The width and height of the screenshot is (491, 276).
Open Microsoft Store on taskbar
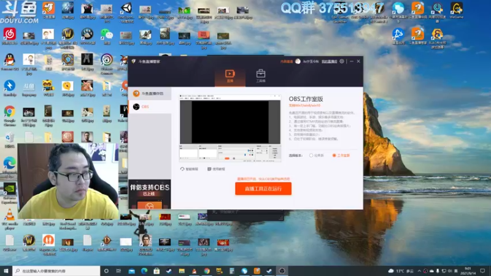(157, 270)
